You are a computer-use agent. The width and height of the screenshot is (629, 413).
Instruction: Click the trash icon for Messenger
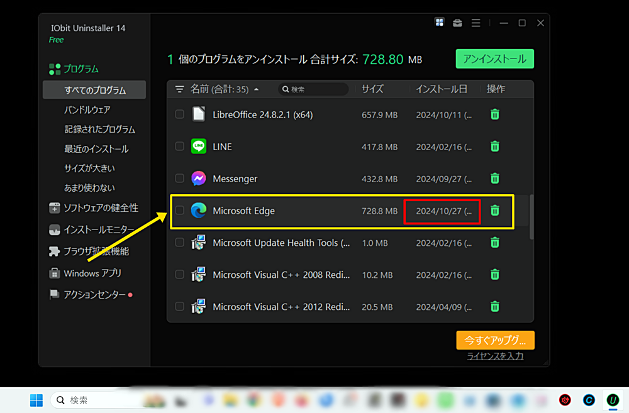click(494, 179)
